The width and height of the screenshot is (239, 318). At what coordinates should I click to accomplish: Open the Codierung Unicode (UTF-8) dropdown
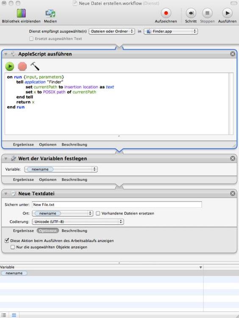[78, 222]
